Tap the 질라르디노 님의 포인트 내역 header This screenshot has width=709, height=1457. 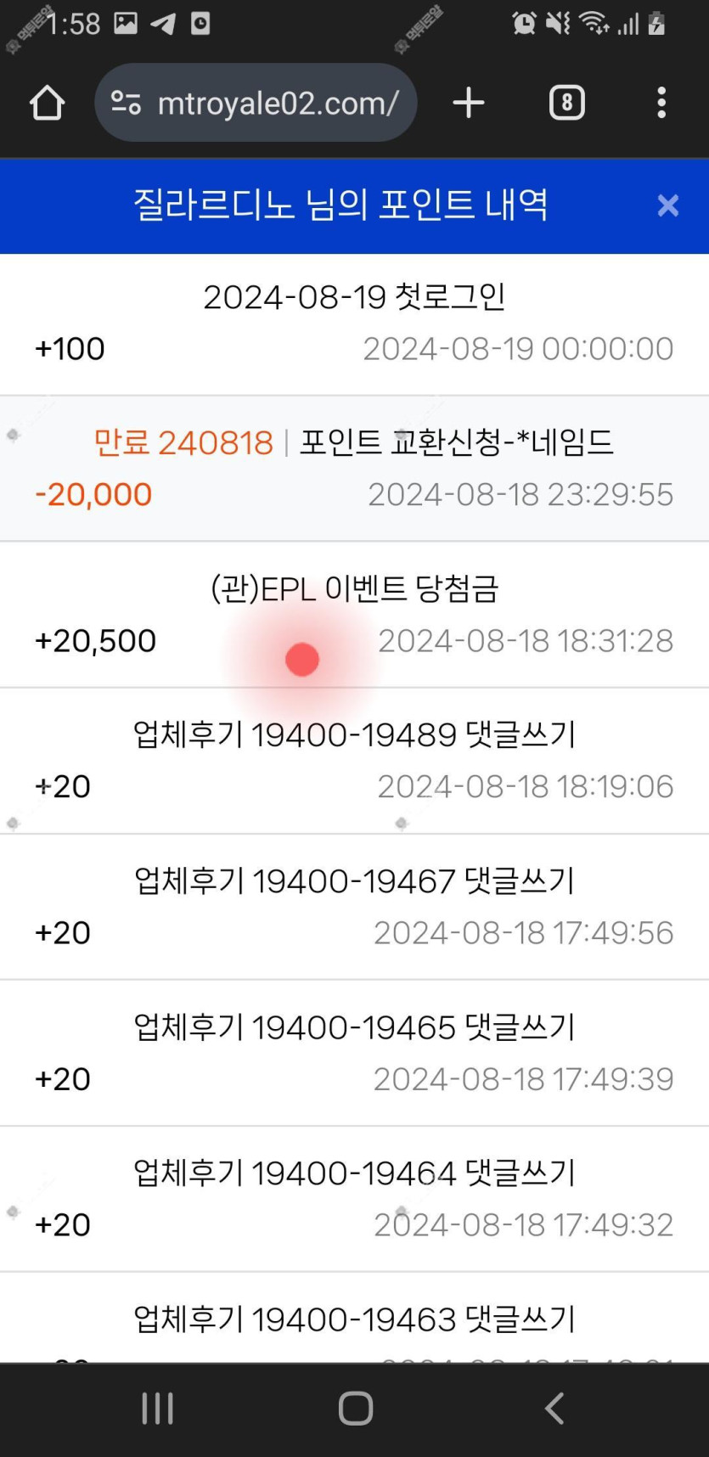point(340,205)
